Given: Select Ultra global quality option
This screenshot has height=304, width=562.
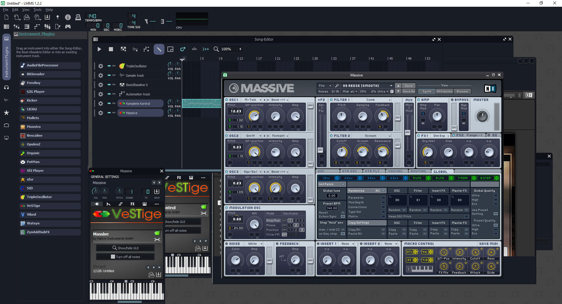Looking at the screenshot, I should [x=496, y=195].
